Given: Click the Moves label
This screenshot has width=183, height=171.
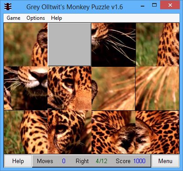Looking at the screenshot, I should coord(45,161).
